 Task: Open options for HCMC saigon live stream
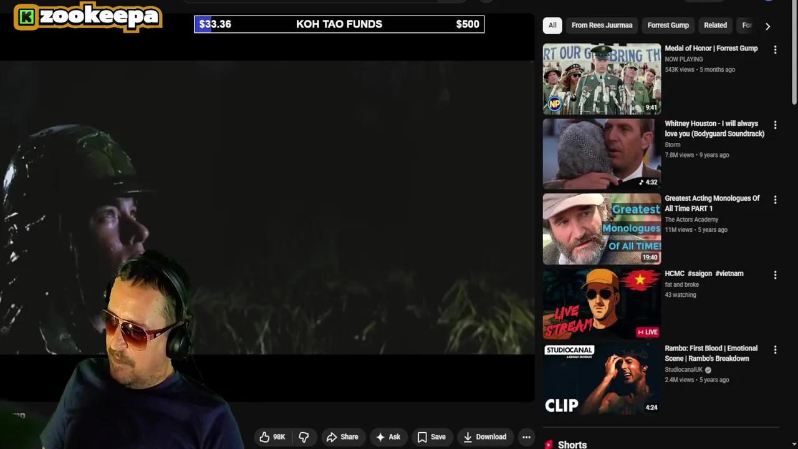point(775,275)
